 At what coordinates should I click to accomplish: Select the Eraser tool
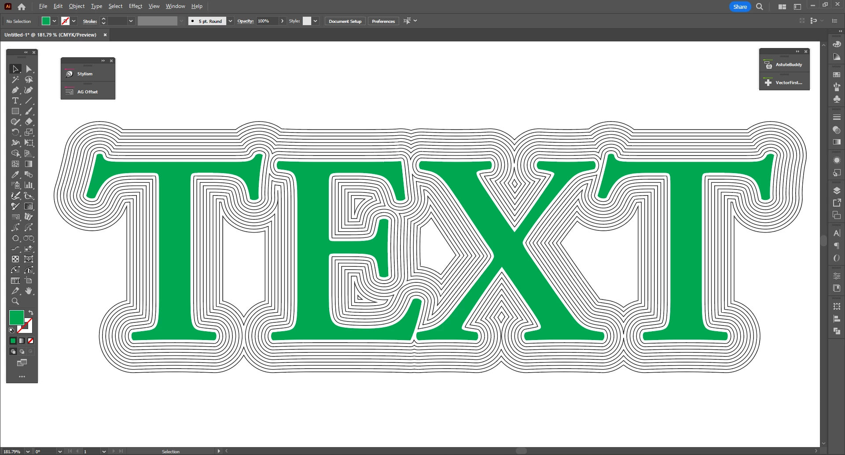[x=29, y=122]
